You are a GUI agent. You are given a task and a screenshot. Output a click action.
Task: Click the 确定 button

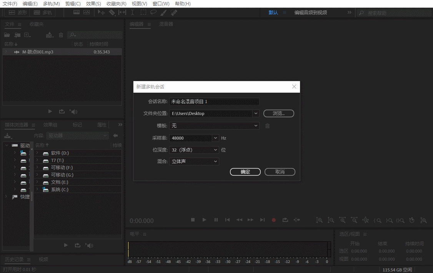pyautogui.click(x=245, y=172)
